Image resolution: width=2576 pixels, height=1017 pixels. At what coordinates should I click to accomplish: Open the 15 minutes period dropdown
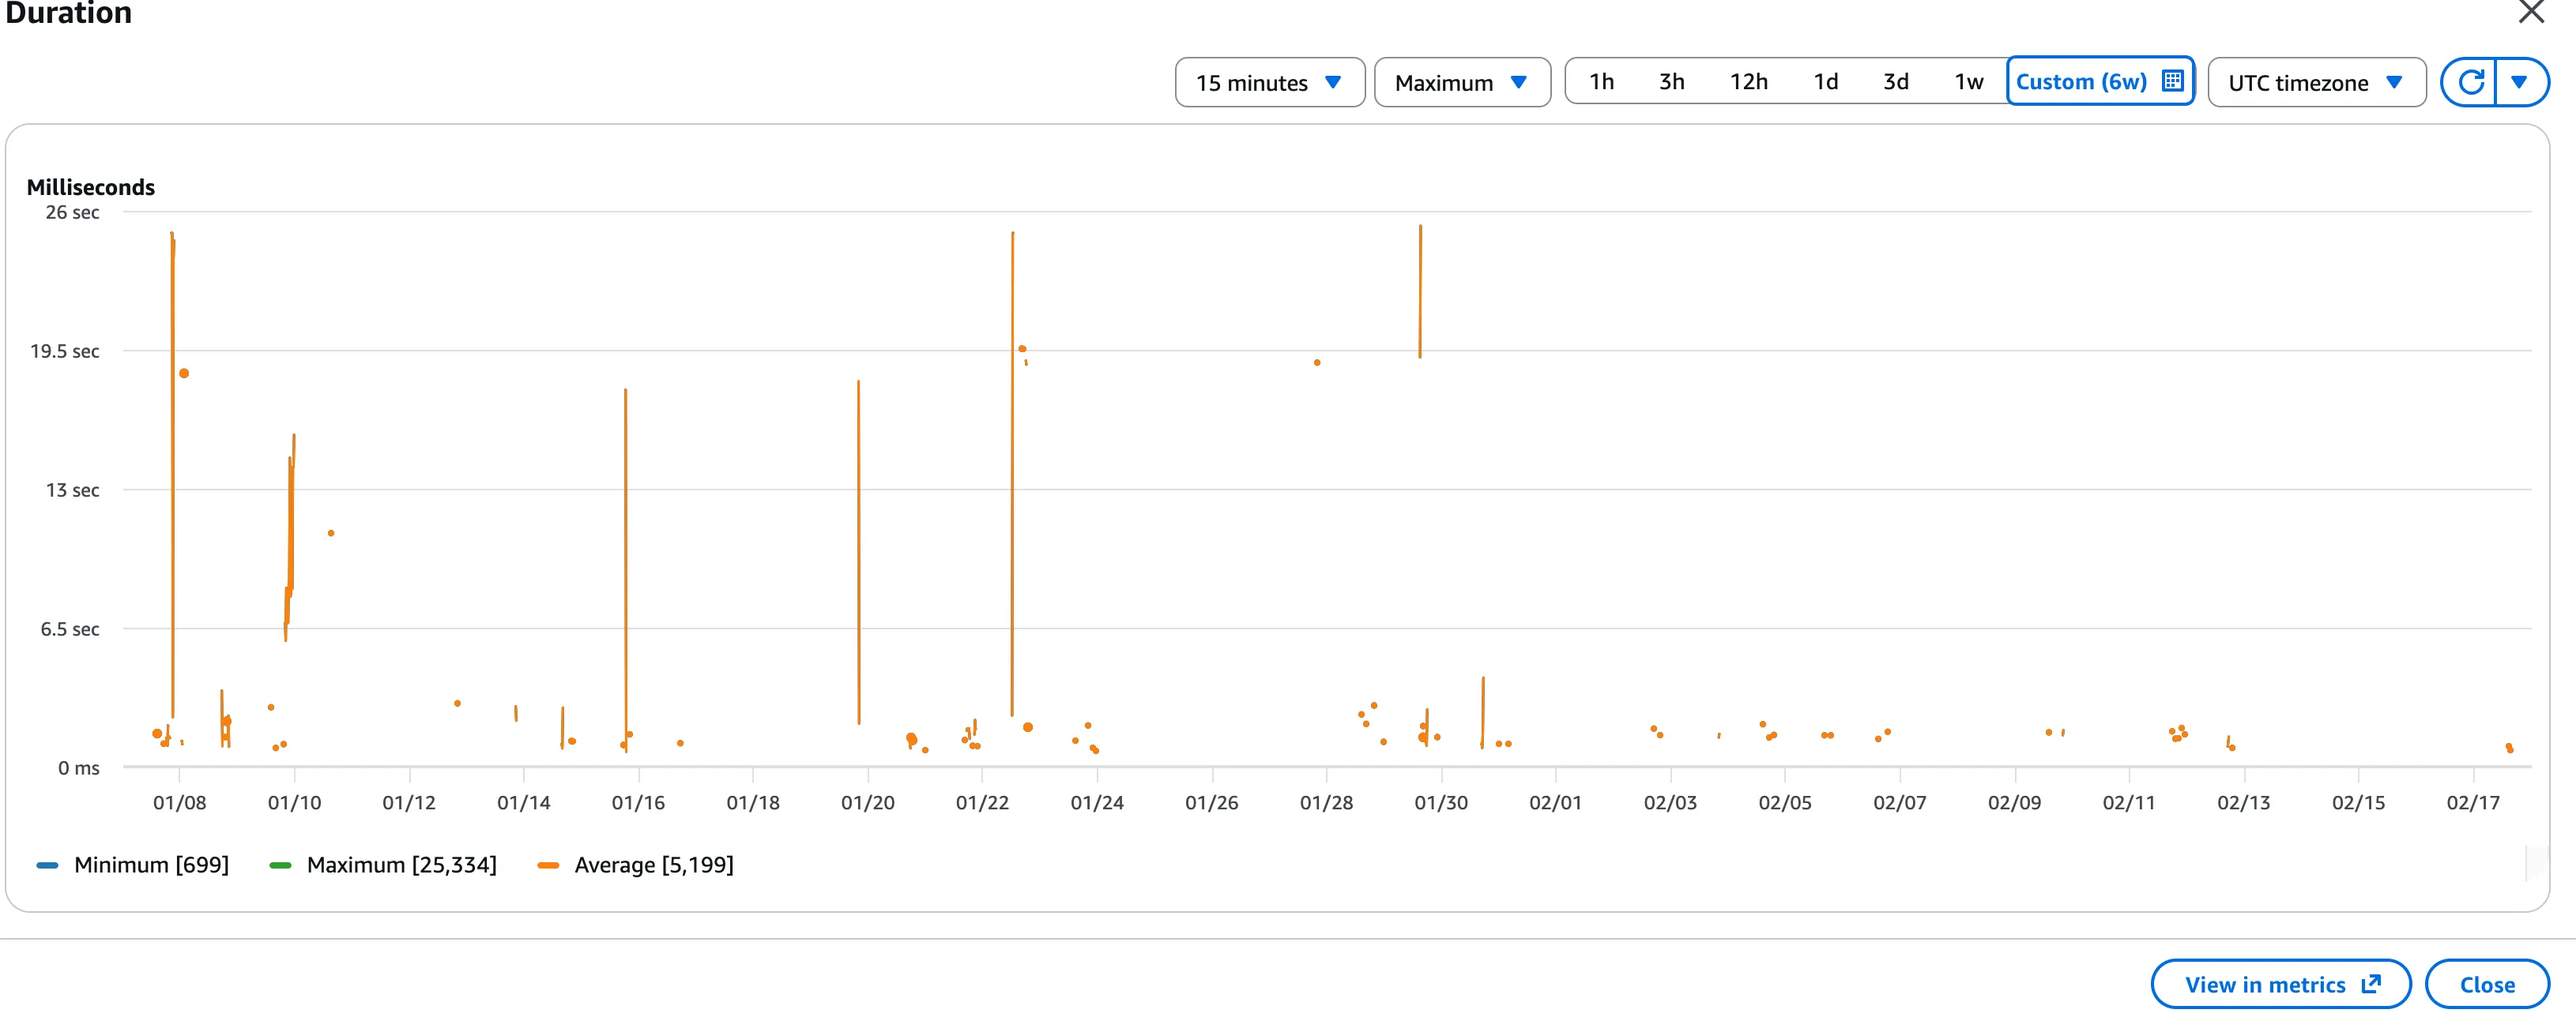point(1269,82)
